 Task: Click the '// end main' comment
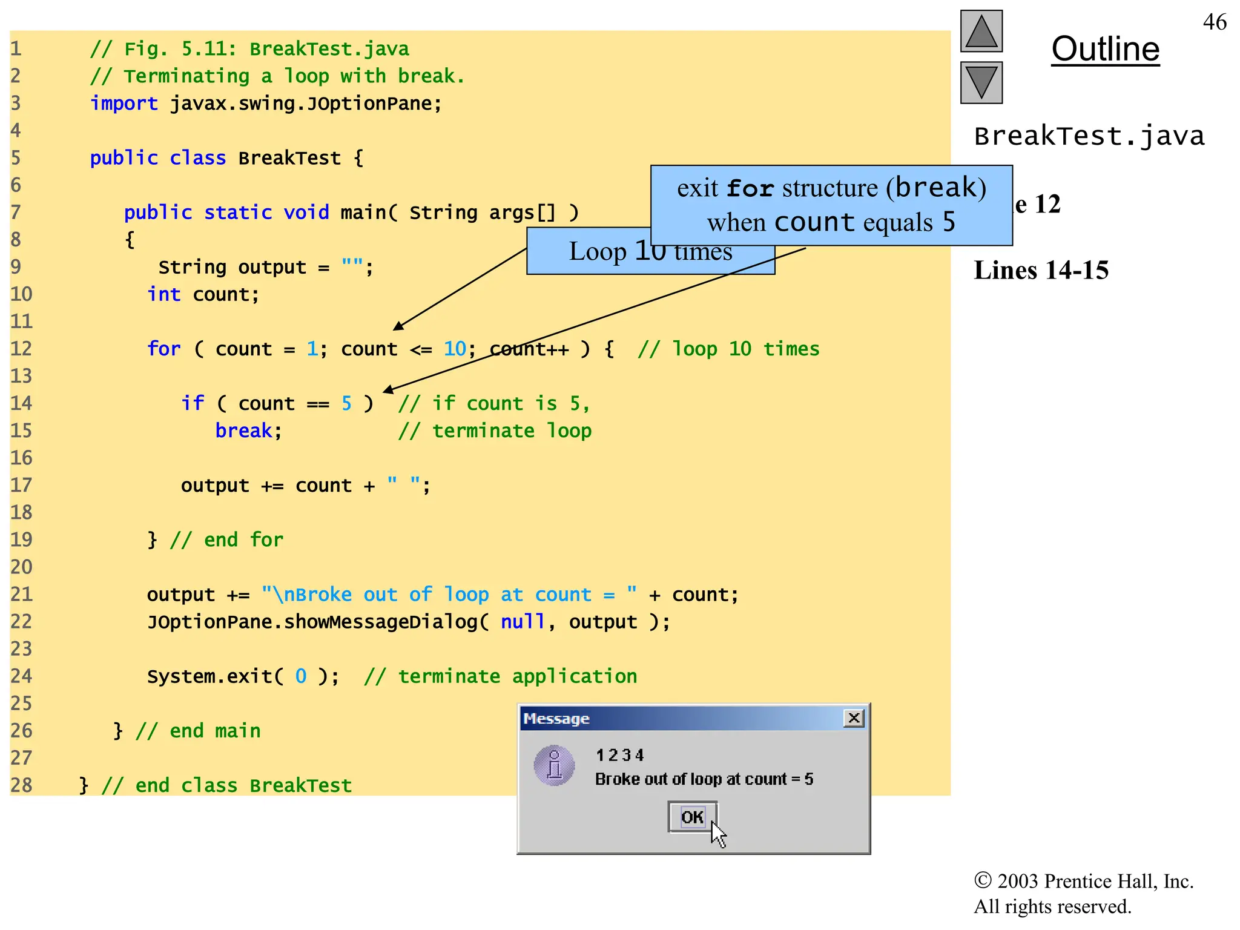(x=198, y=731)
